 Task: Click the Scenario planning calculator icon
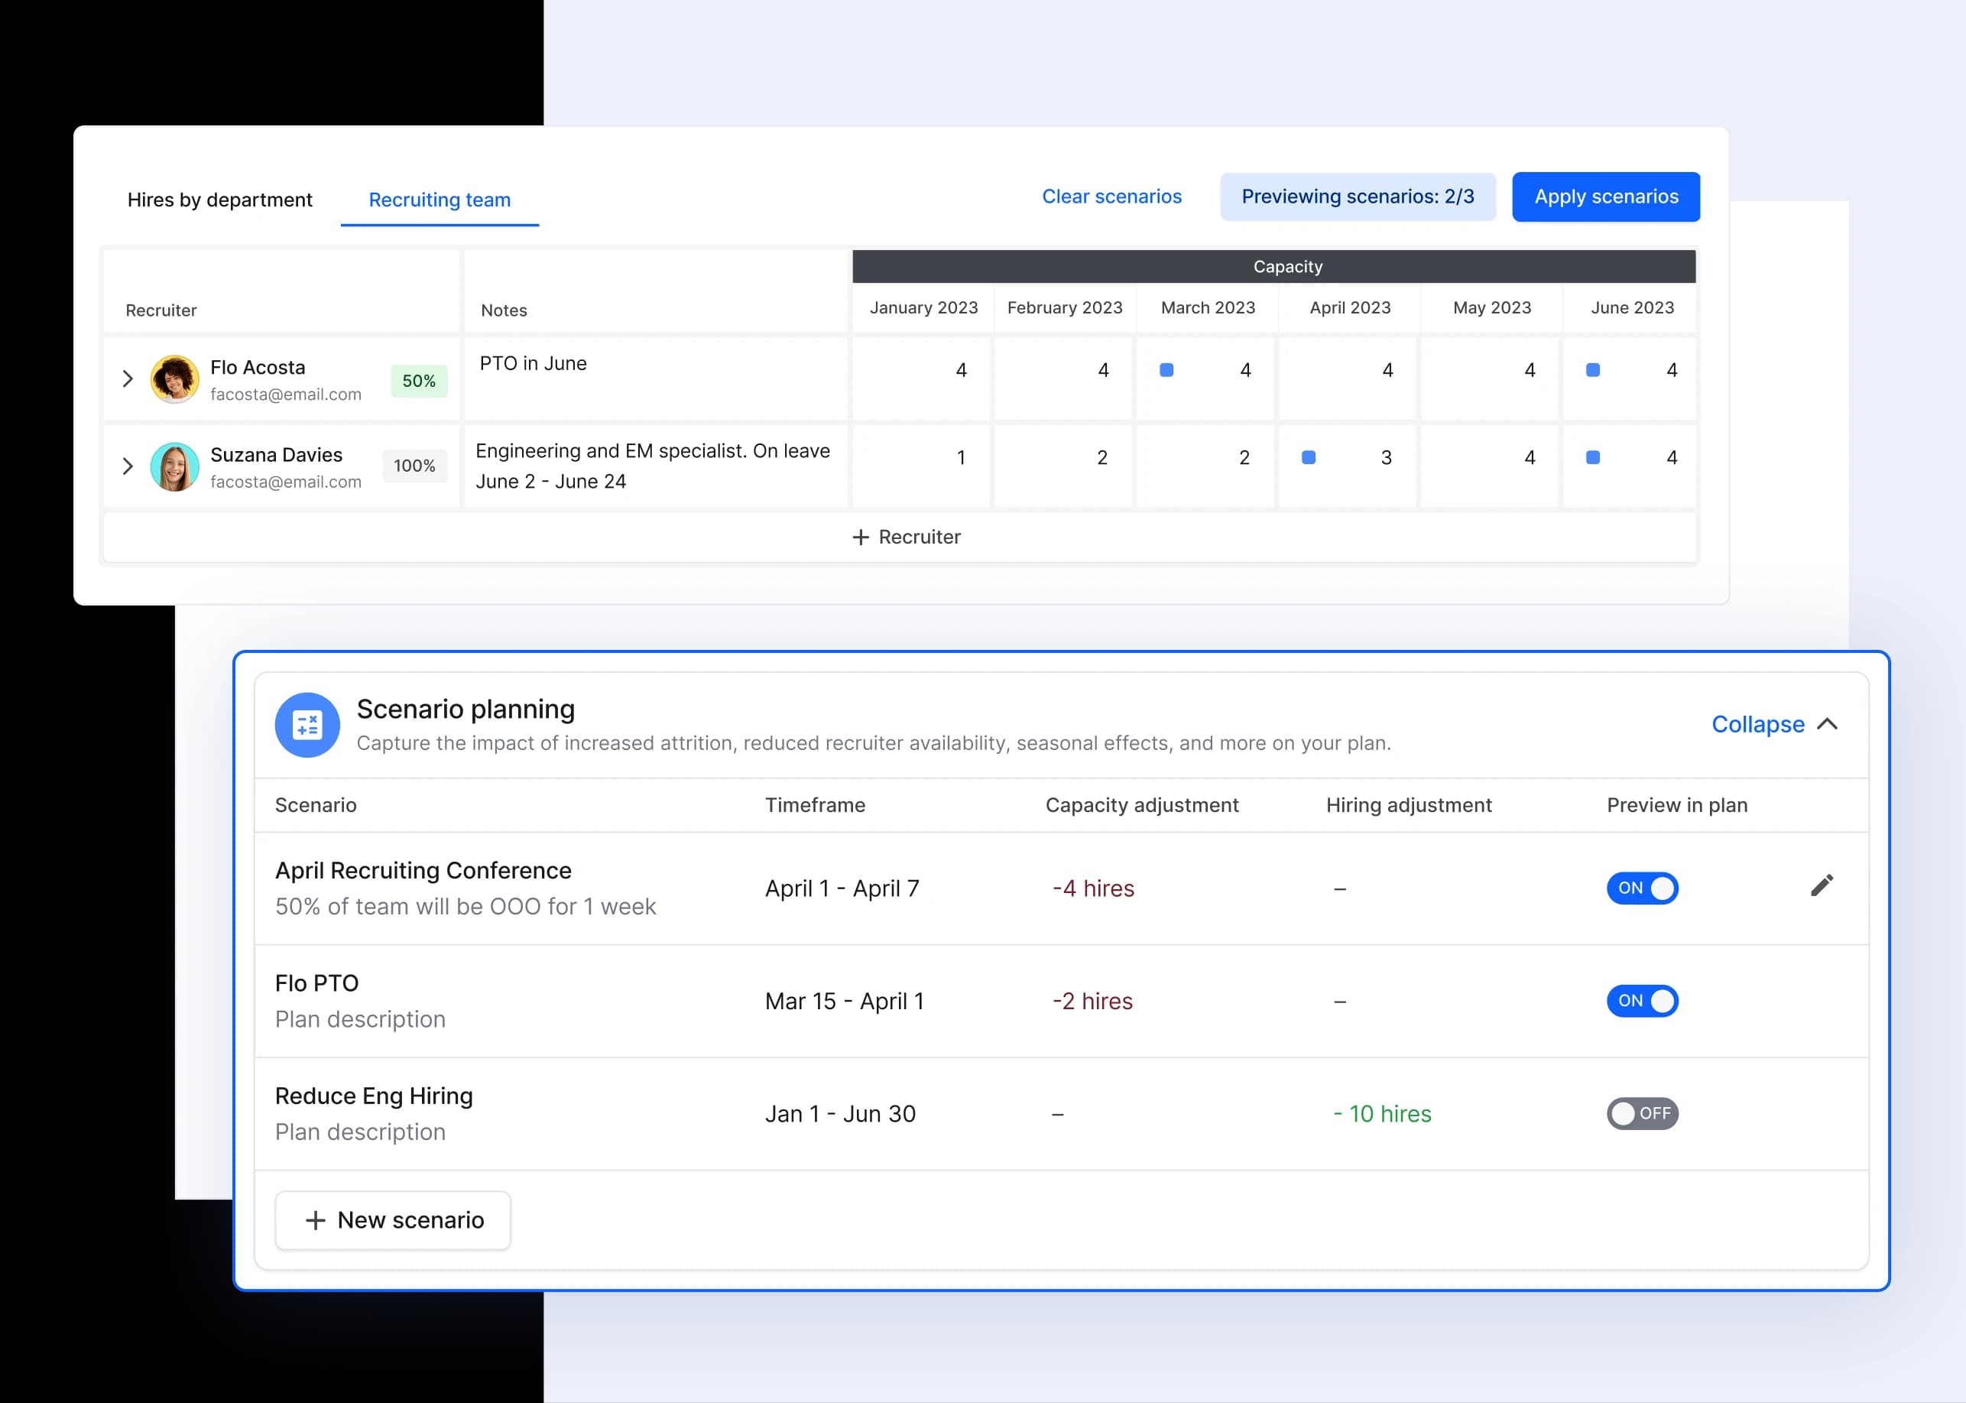tap(307, 725)
